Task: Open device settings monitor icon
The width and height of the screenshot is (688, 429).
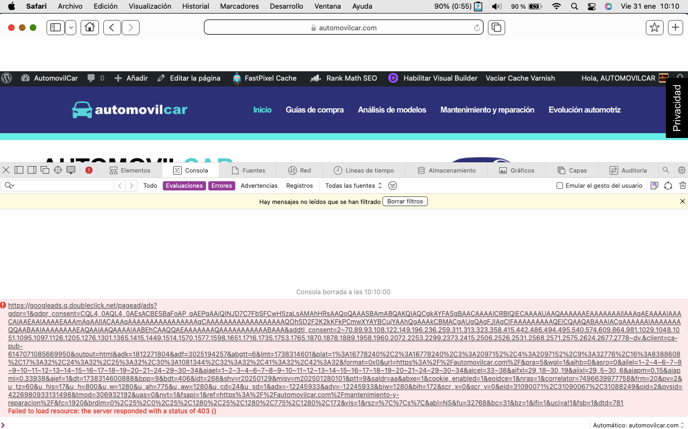Action: [71, 170]
